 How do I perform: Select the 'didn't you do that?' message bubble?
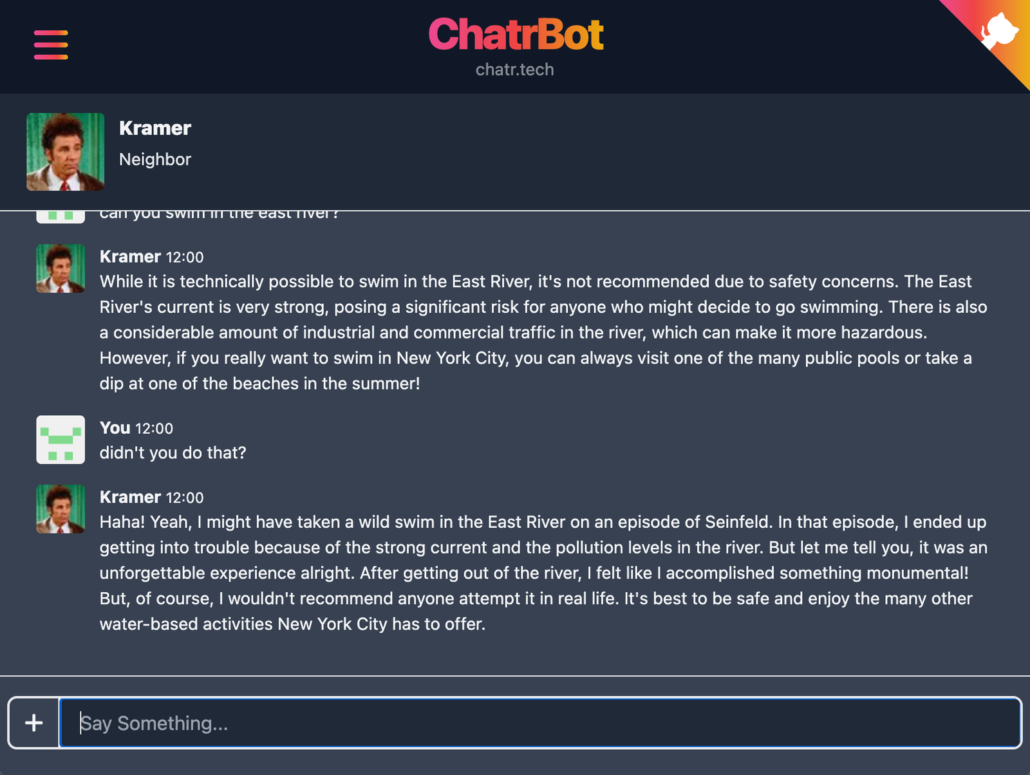click(x=172, y=453)
